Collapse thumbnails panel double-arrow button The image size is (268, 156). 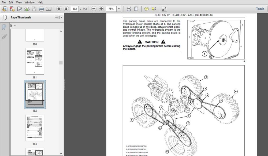click(56, 17)
